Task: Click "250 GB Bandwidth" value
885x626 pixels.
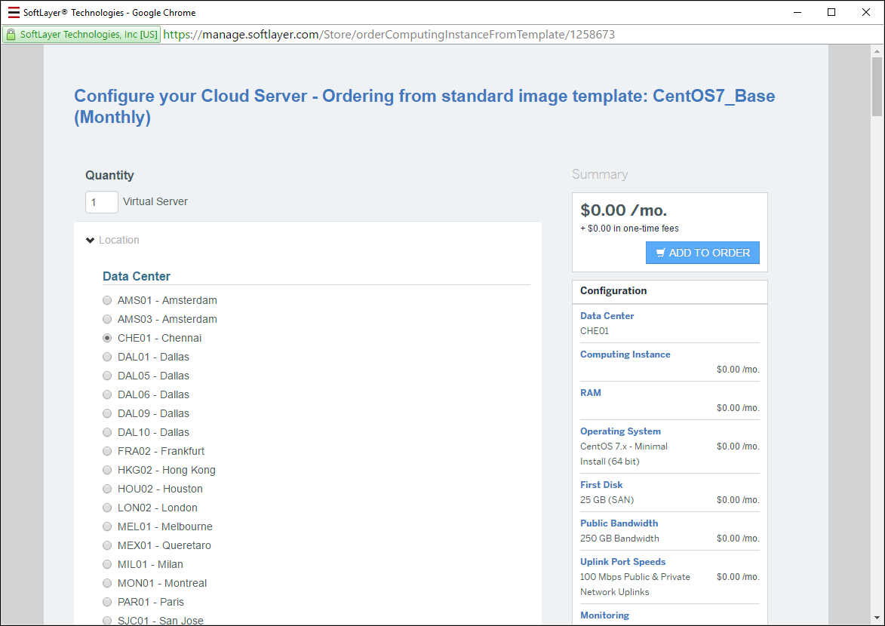Action: pyautogui.click(x=619, y=538)
